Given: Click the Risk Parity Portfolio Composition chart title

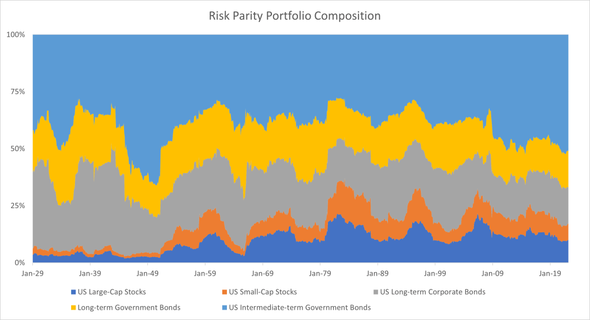Looking at the screenshot, I should (x=294, y=16).
